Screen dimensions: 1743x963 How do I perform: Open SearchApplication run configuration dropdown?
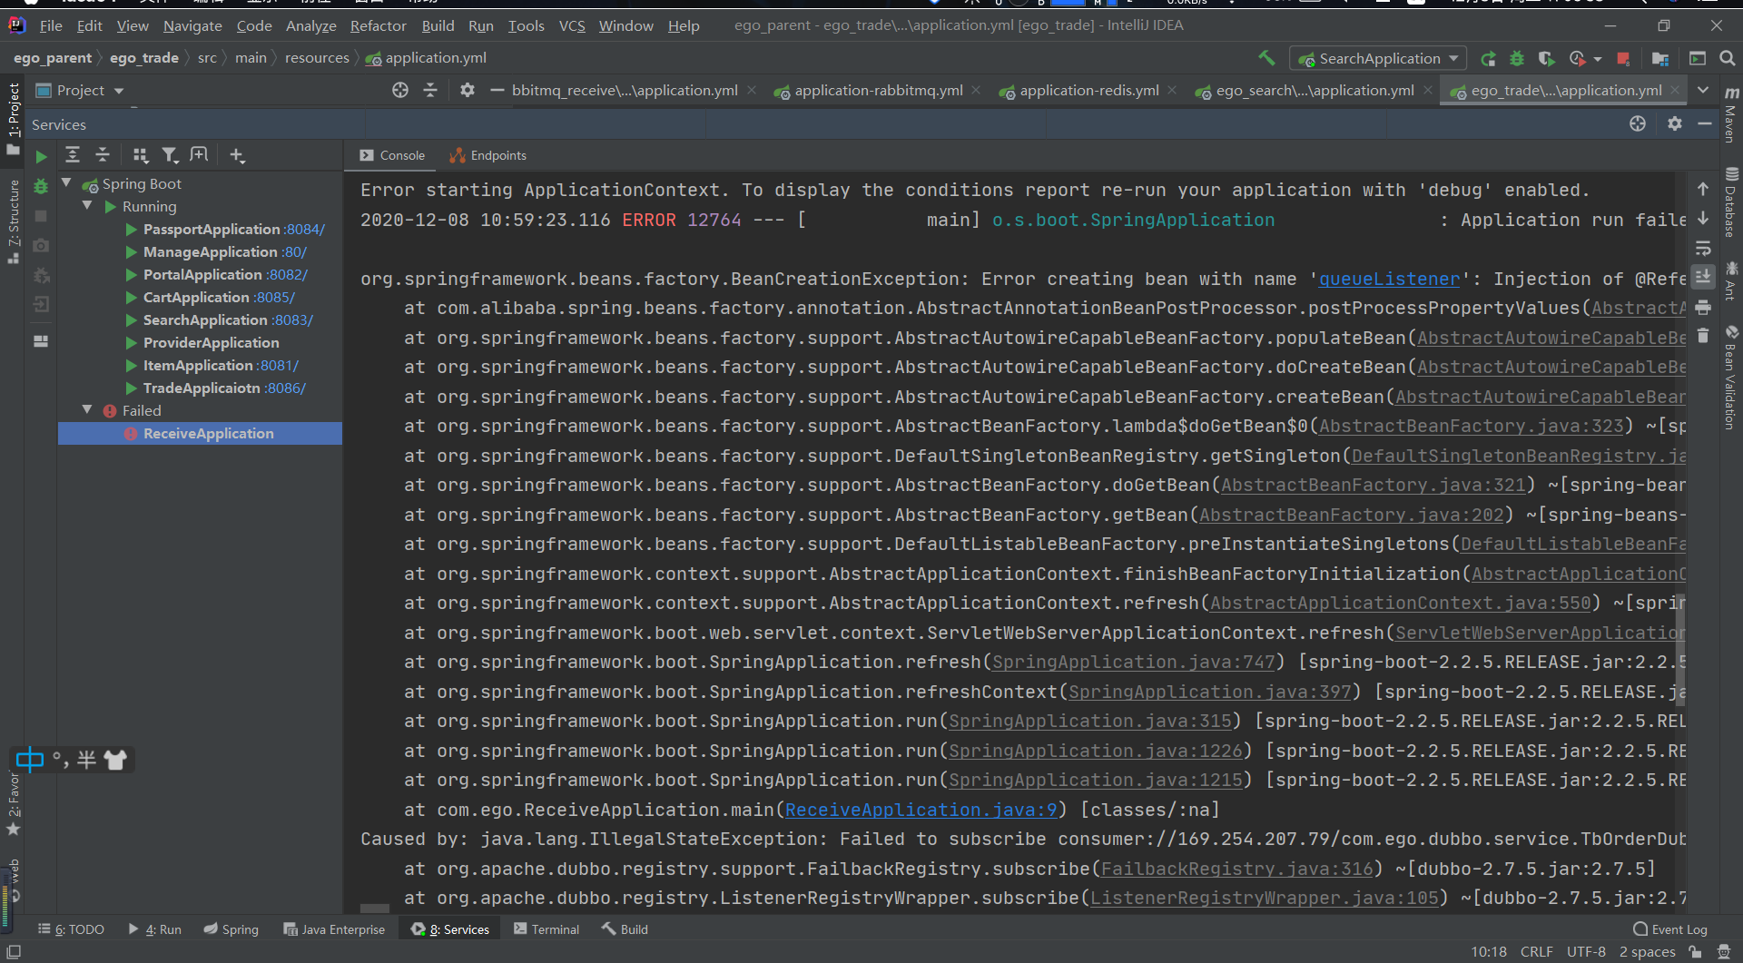pyautogui.click(x=1378, y=58)
